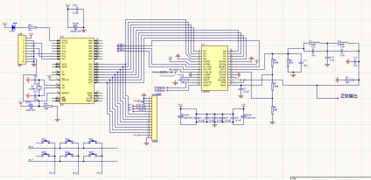Click the FQ_UD pin label
Image resolution: width=371 pixels, height=180 pixels.
click(207, 69)
